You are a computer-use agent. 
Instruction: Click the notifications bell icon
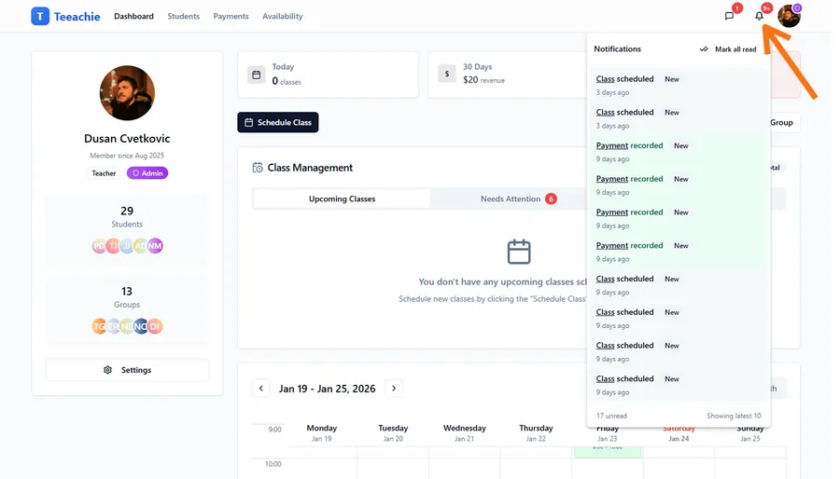point(760,16)
